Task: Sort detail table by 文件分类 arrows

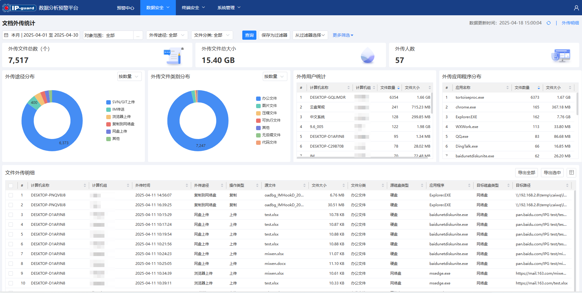Action: coord(383,185)
